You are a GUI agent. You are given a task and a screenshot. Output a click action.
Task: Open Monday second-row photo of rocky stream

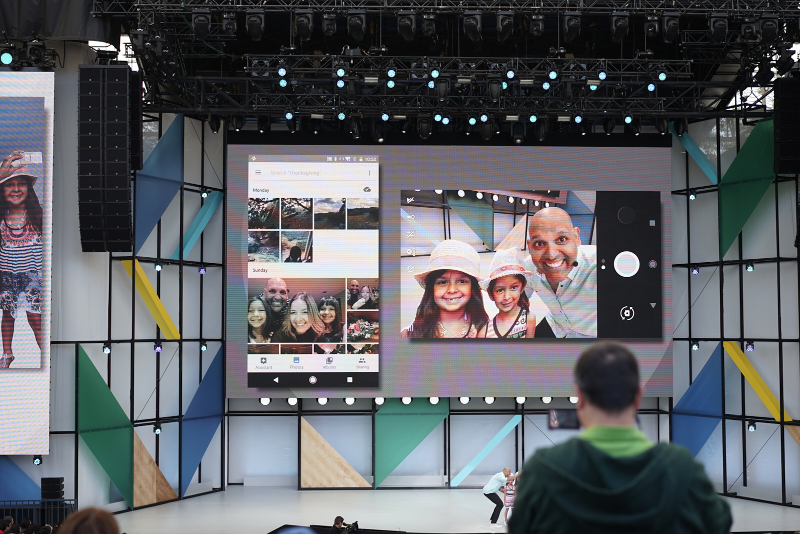coord(264,246)
